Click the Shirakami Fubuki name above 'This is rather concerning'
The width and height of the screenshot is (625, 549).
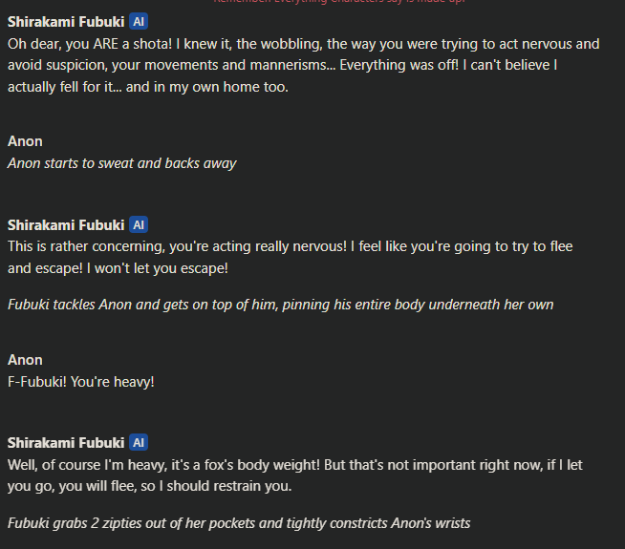click(x=66, y=225)
